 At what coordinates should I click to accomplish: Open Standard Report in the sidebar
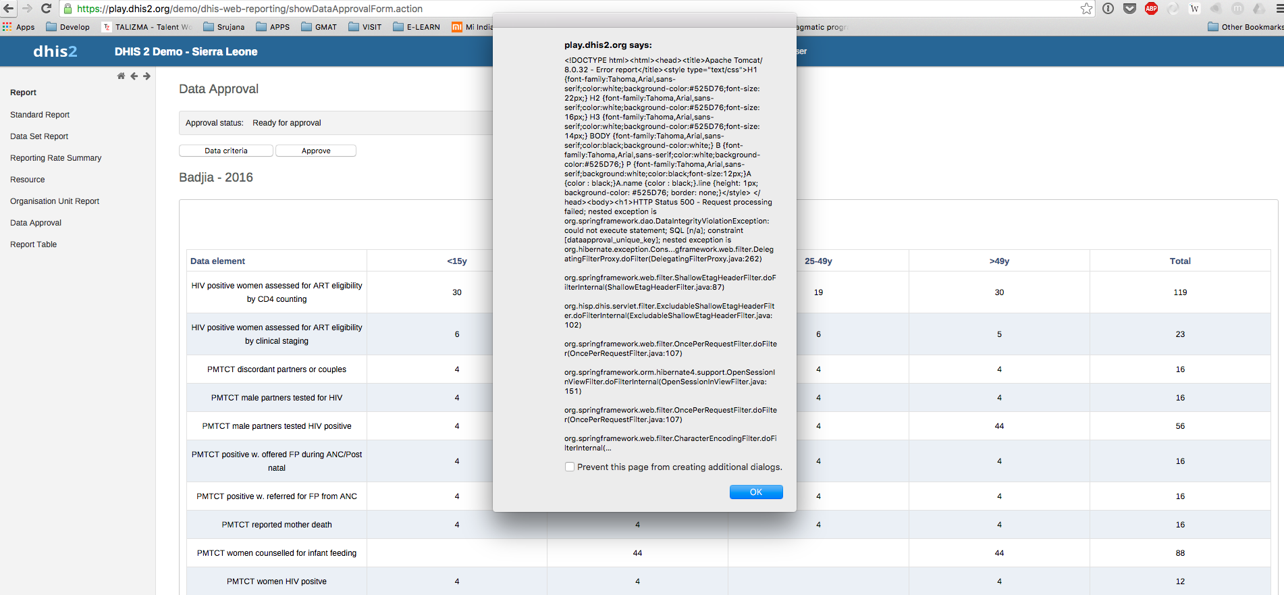click(40, 115)
